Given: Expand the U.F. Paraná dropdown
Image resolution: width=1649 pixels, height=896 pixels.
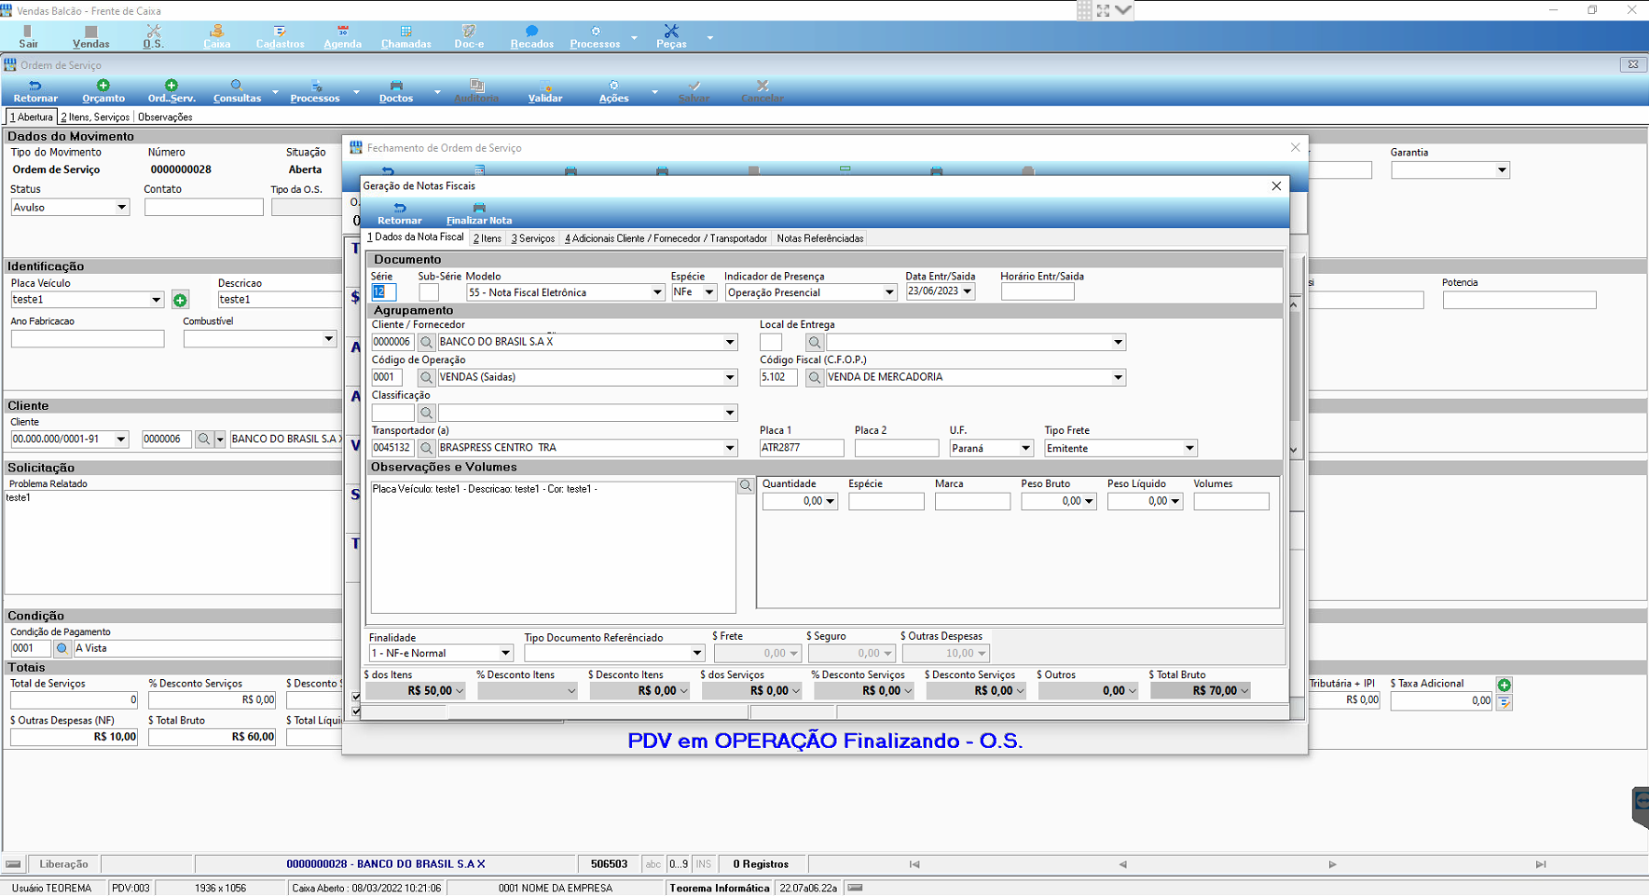Looking at the screenshot, I should [x=1025, y=449].
